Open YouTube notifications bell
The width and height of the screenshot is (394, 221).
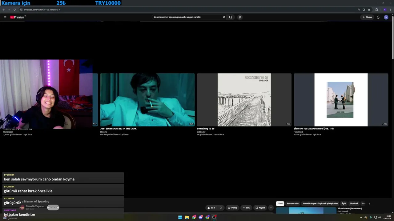pyautogui.click(x=378, y=17)
